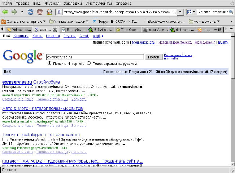Click the vertical scrollbar down arrow
The width and height of the screenshot is (235, 173).
click(x=232, y=164)
